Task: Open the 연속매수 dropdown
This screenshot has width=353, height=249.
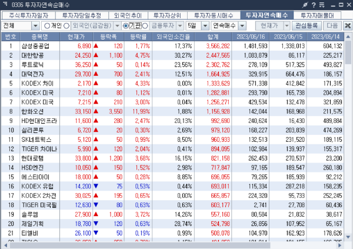Action: (x=242, y=26)
